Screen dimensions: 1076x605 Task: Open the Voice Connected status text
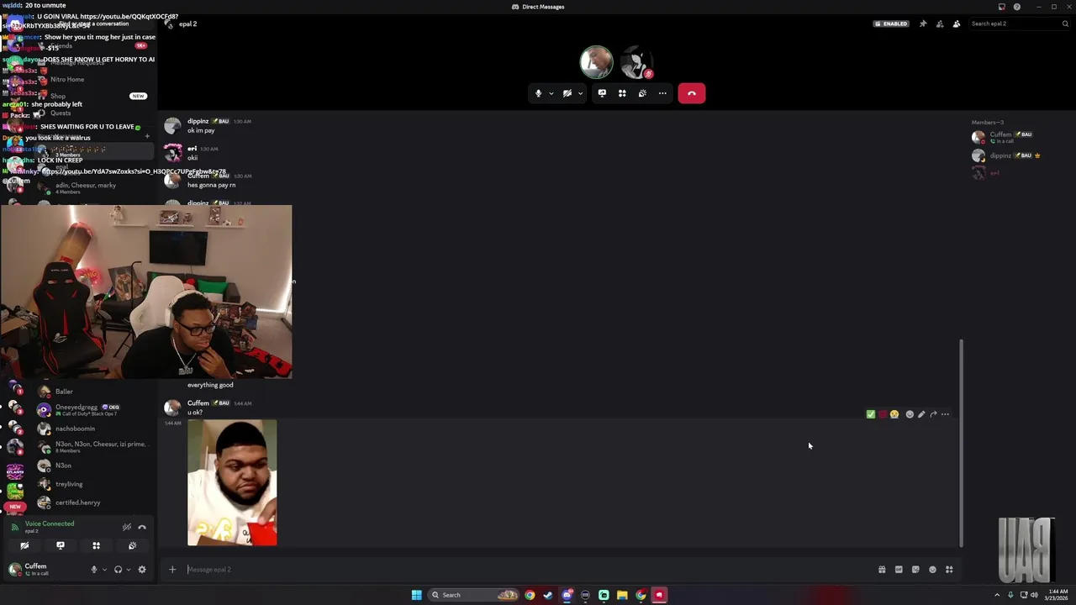coord(50,523)
